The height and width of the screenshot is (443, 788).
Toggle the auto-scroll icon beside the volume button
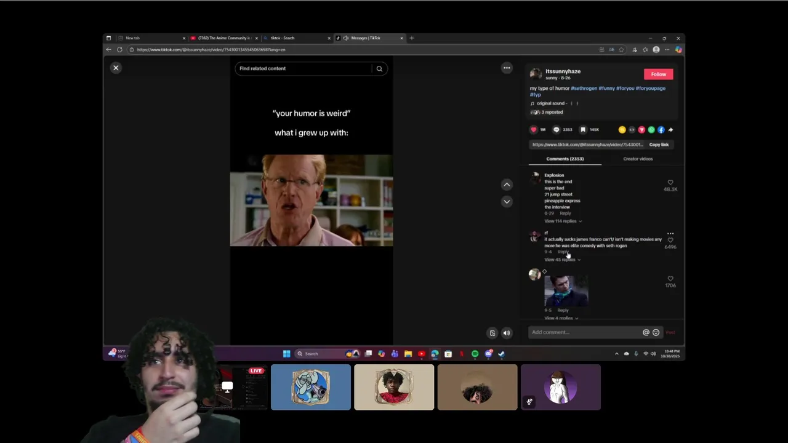point(492,333)
